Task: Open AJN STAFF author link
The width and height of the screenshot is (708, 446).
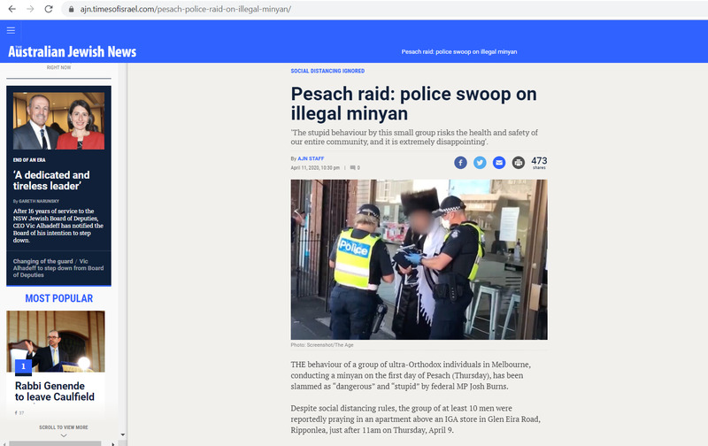Action: 311,158
